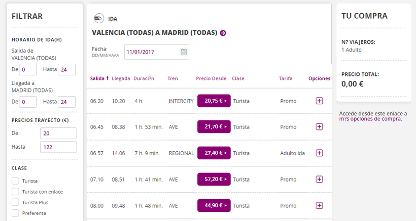Click the maximum price Hasta field
Screen dimensions: 416x221
tap(58, 147)
